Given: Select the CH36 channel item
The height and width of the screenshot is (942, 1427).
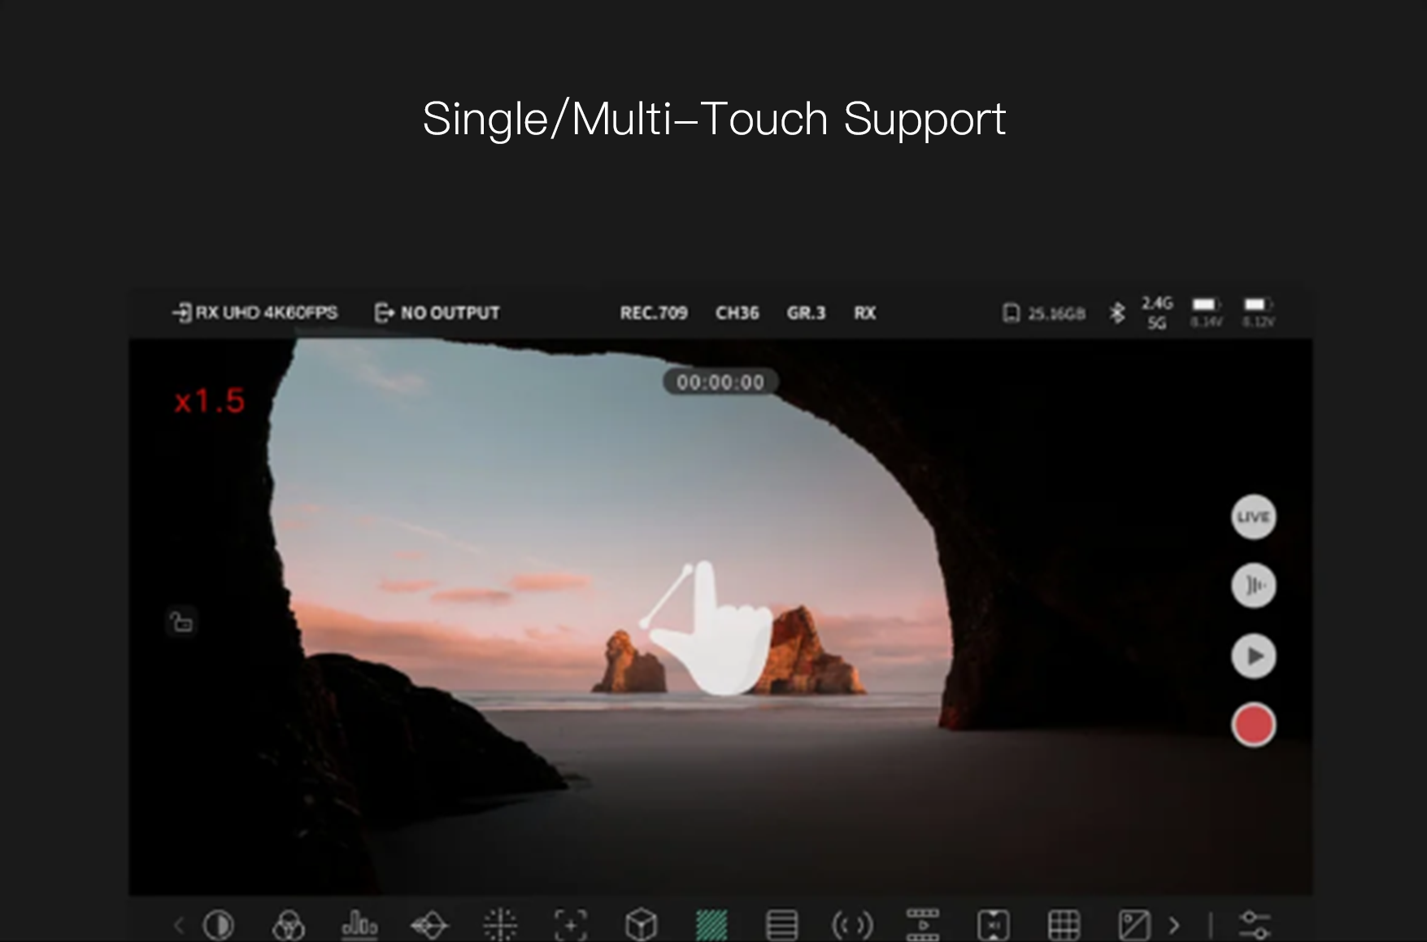Looking at the screenshot, I should [x=737, y=312].
